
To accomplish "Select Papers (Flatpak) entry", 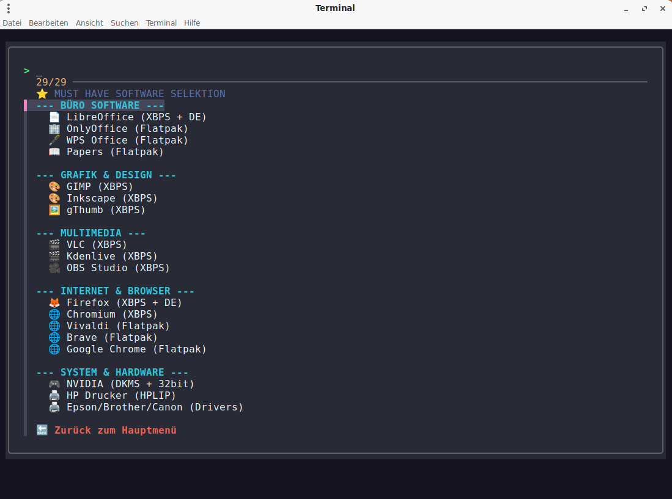I will click(115, 151).
